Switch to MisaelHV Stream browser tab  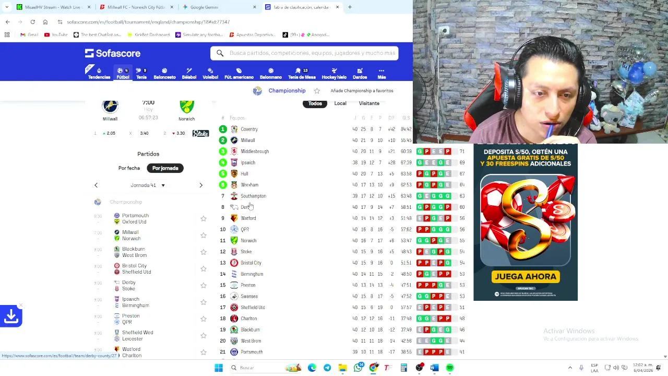[x=53, y=7]
